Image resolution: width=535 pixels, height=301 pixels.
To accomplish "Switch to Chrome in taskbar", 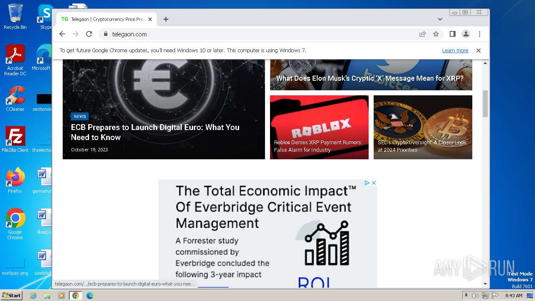I will (x=75, y=296).
